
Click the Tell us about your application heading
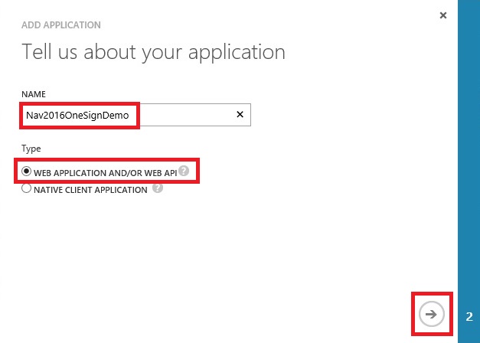click(x=153, y=52)
